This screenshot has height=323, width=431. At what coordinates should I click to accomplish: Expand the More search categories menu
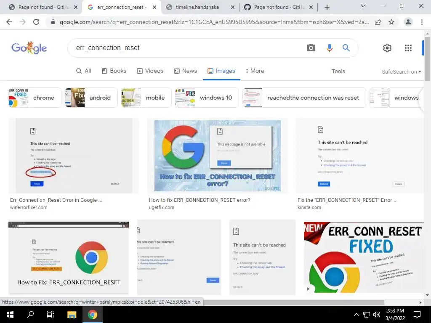click(x=255, y=71)
